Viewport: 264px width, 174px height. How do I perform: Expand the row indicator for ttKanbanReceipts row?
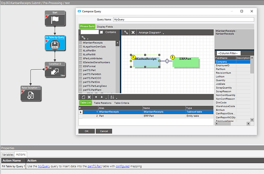tap(81, 112)
